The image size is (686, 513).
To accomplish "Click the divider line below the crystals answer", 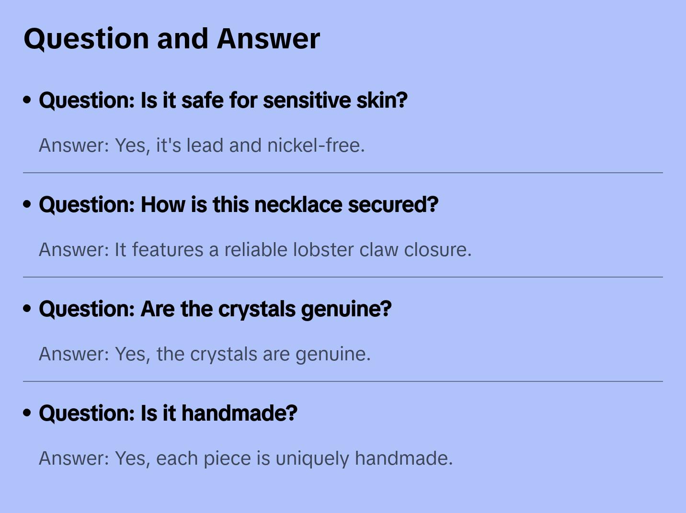I will (343, 381).
